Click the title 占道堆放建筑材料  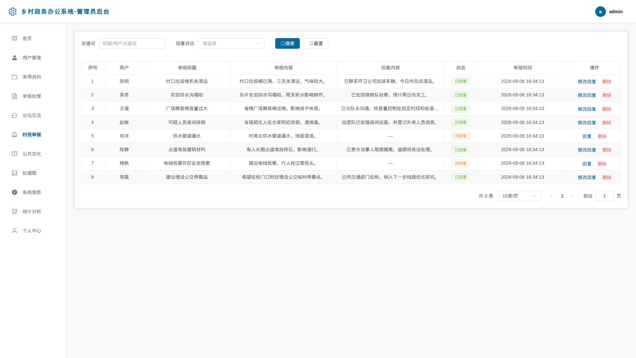(x=187, y=149)
